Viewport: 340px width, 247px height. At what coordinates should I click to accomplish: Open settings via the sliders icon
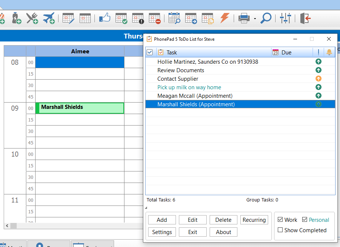point(285,18)
